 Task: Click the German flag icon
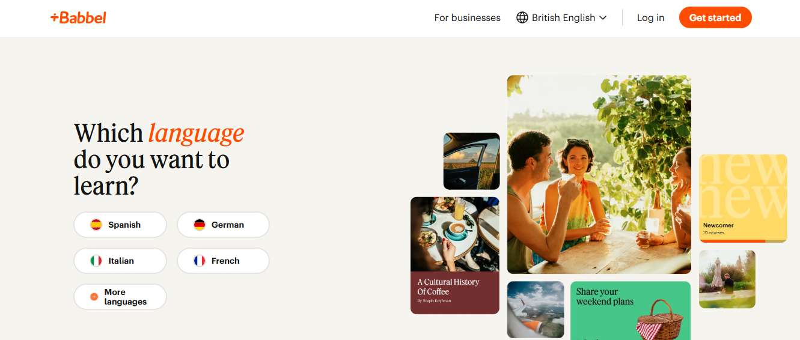point(200,225)
